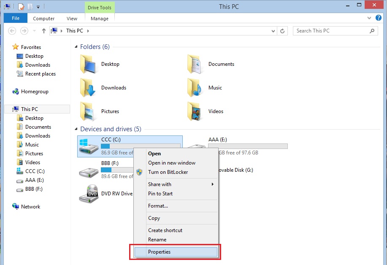
Task: Open Help with the question mark icon
Action: click(379, 18)
